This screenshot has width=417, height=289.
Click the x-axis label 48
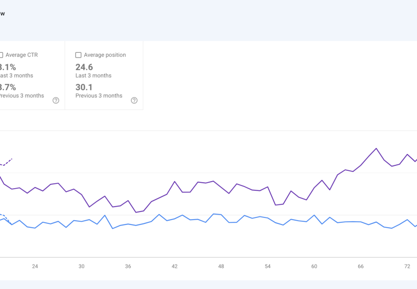[221, 266]
